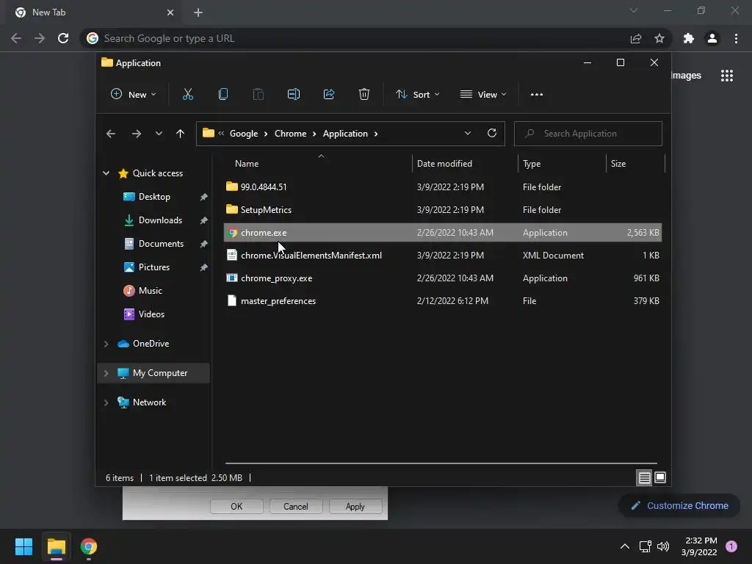Click Chrome icon on taskbar
Image resolution: width=752 pixels, height=564 pixels.
point(89,546)
